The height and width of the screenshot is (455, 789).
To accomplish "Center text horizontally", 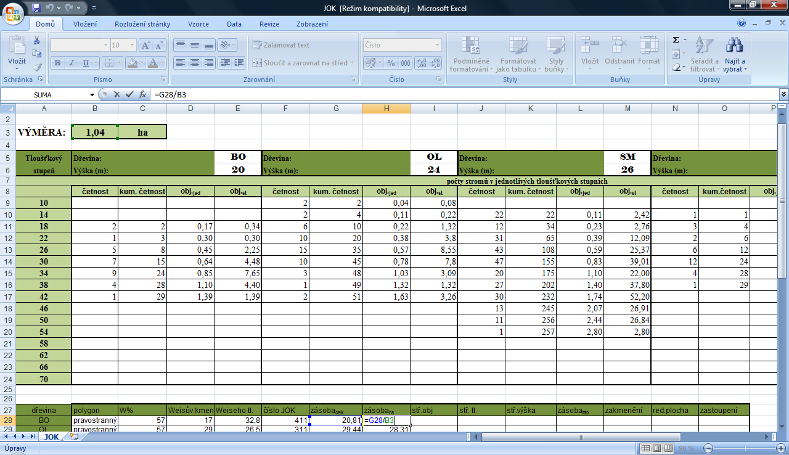I will click(194, 63).
